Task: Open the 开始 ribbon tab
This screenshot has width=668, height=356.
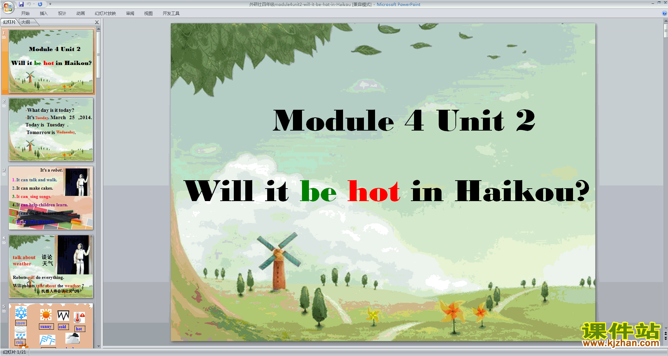Action: (x=25, y=14)
